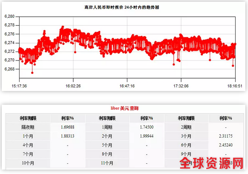This screenshot has width=248, height=174.
Task: Select the 1周期 cell
Action: (x=107, y=127)
